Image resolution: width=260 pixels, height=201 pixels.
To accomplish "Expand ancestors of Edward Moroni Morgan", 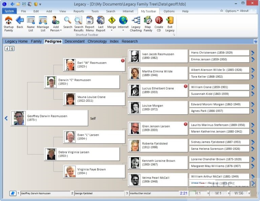I will coord(253,104).
